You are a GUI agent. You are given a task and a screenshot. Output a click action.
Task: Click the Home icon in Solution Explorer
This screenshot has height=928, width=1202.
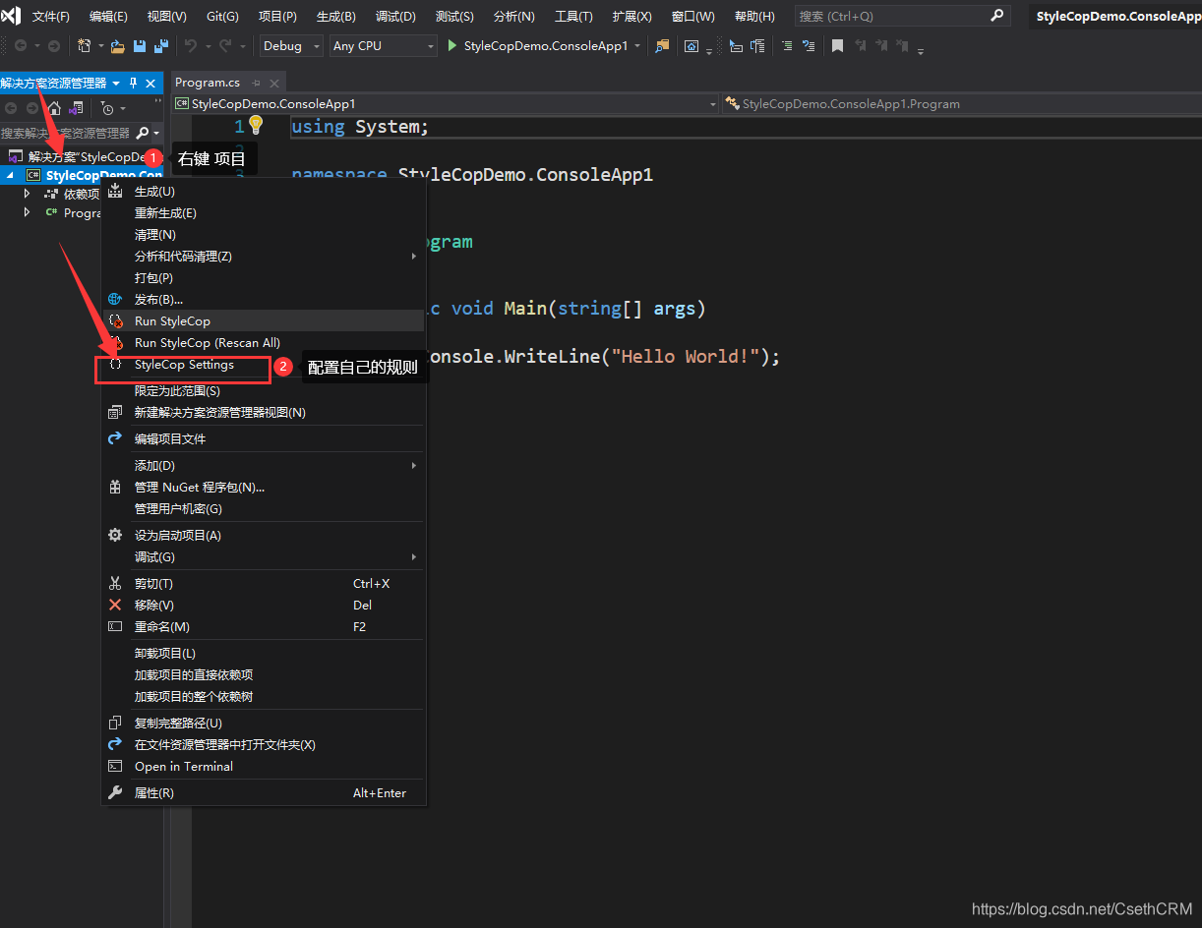[54, 108]
